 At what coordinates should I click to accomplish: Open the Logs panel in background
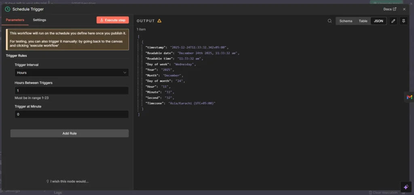click(57, 193)
